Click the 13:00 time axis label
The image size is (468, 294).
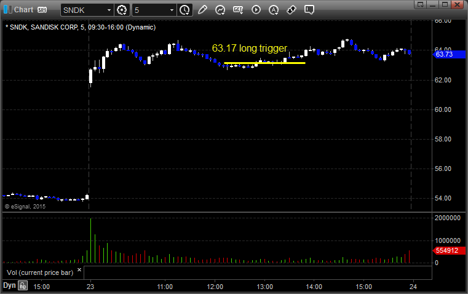264,287
